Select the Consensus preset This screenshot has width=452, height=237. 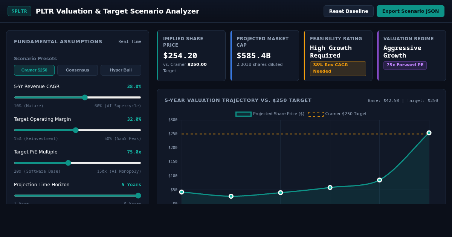tap(78, 70)
